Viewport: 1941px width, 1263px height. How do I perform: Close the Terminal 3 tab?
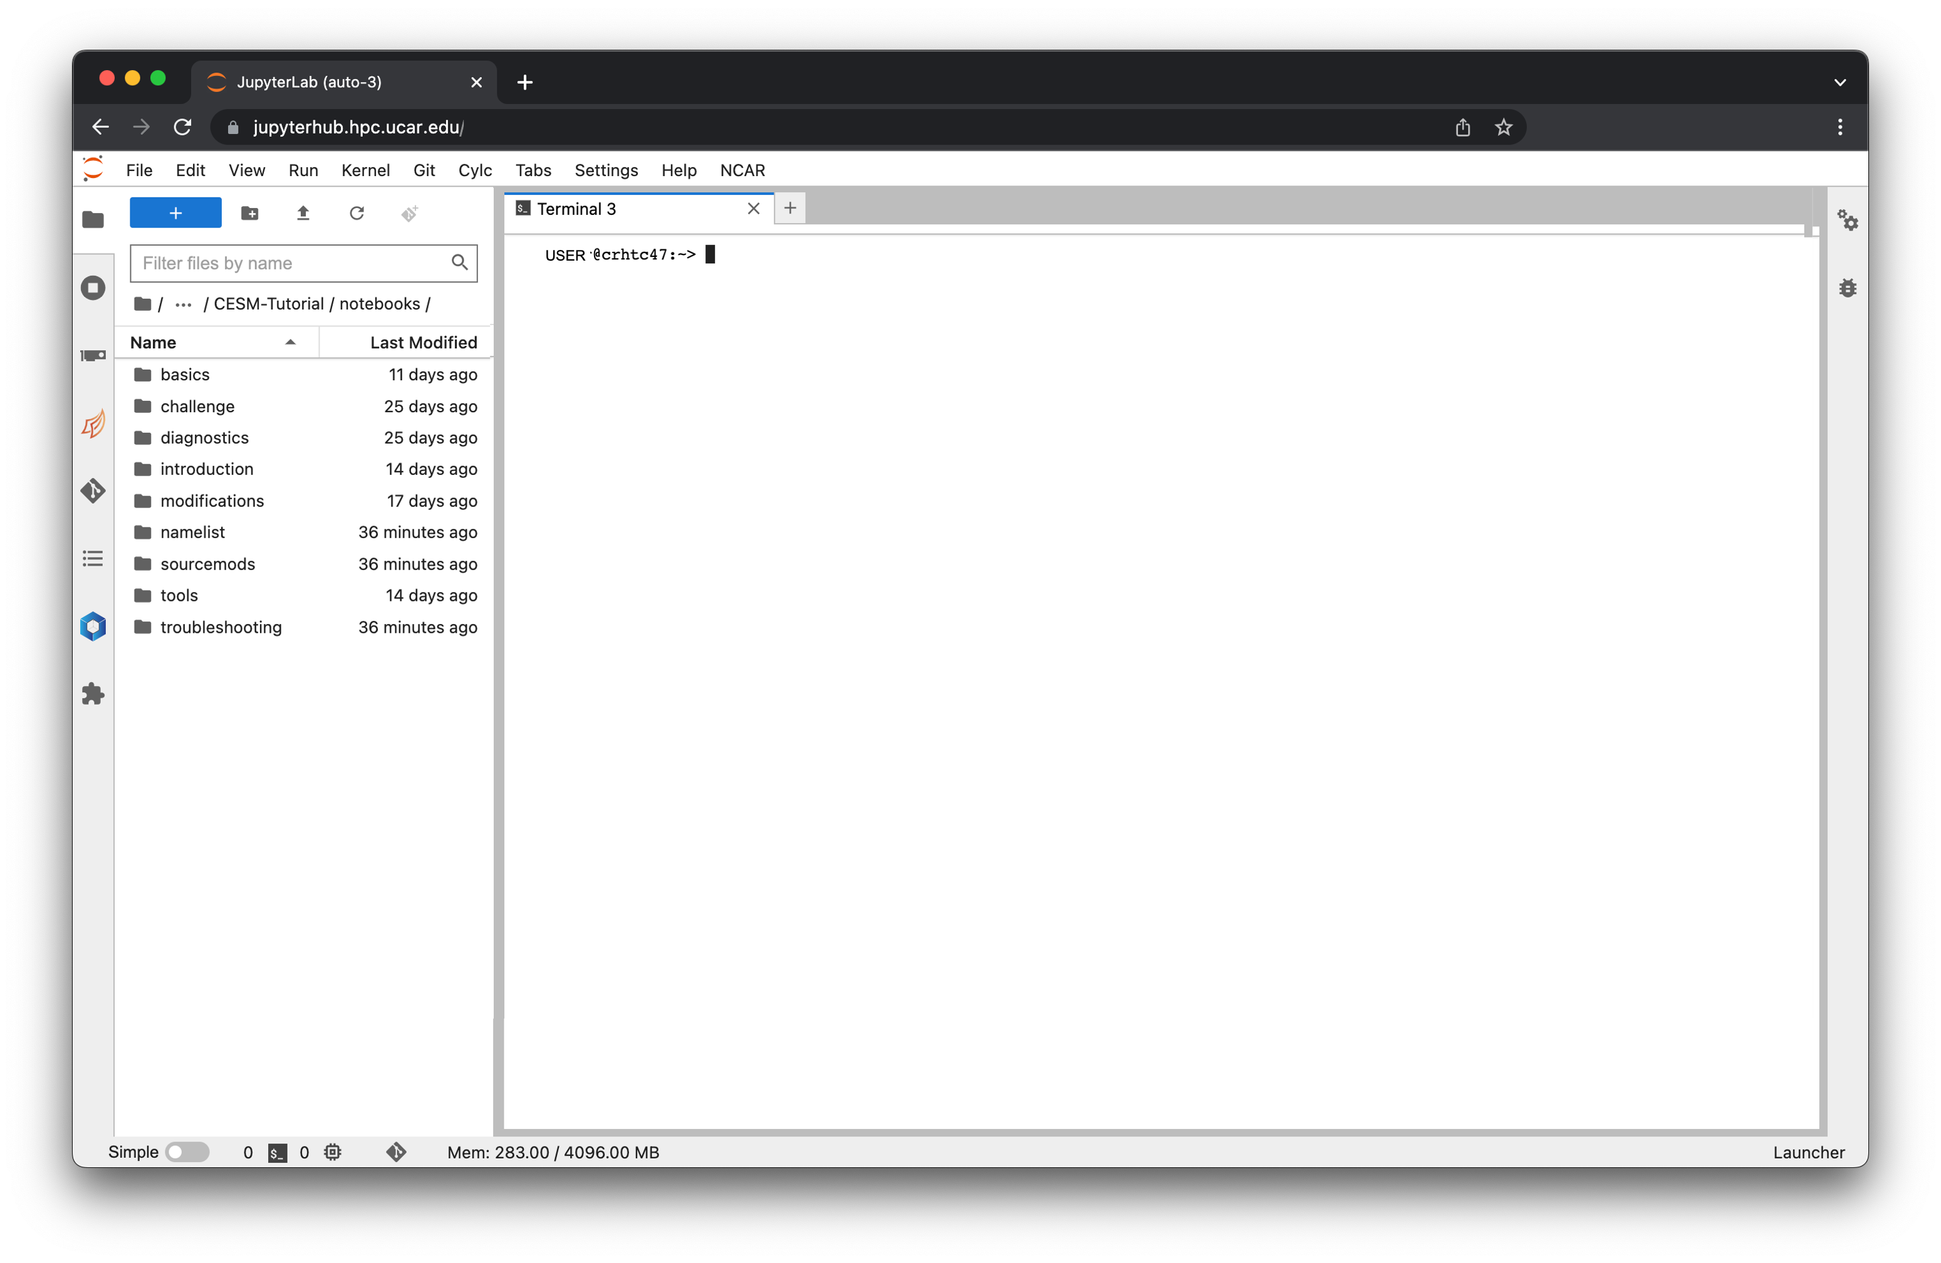754,209
